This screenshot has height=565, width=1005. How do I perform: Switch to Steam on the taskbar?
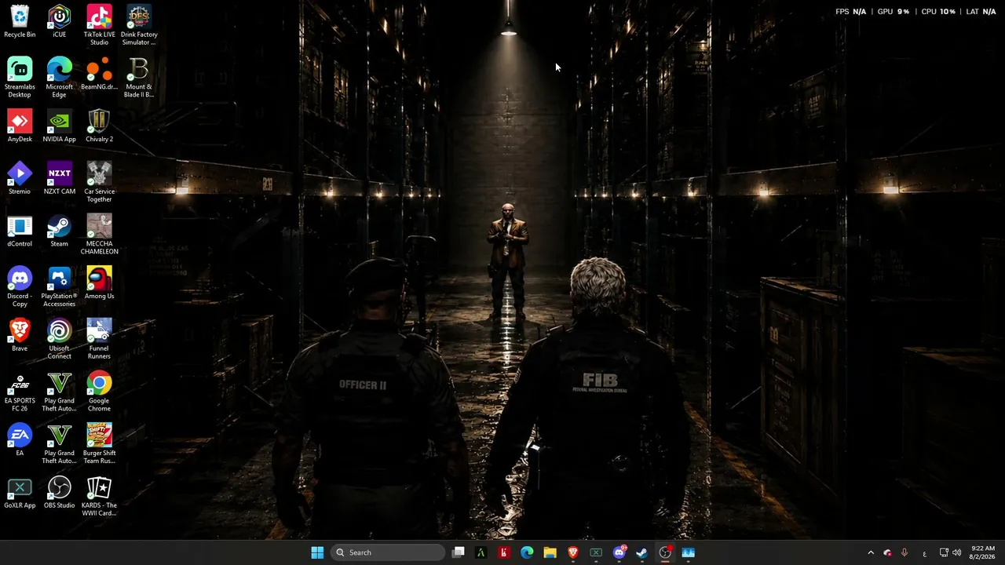pyautogui.click(x=642, y=552)
